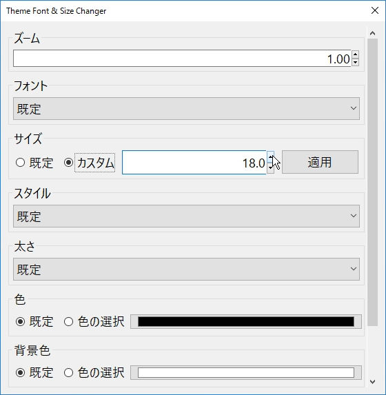Decrease custom size with down spinner arrow

coord(270,168)
